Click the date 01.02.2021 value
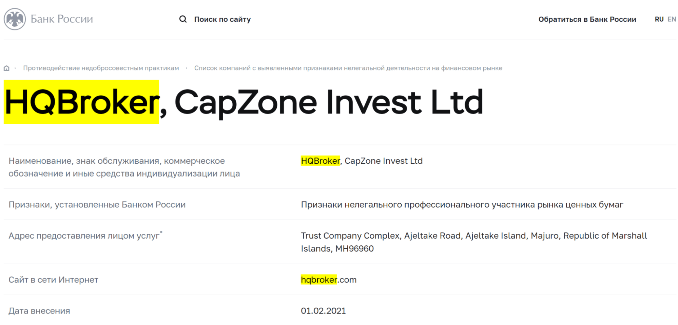Viewport: 678px width, 325px height. [323, 311]
